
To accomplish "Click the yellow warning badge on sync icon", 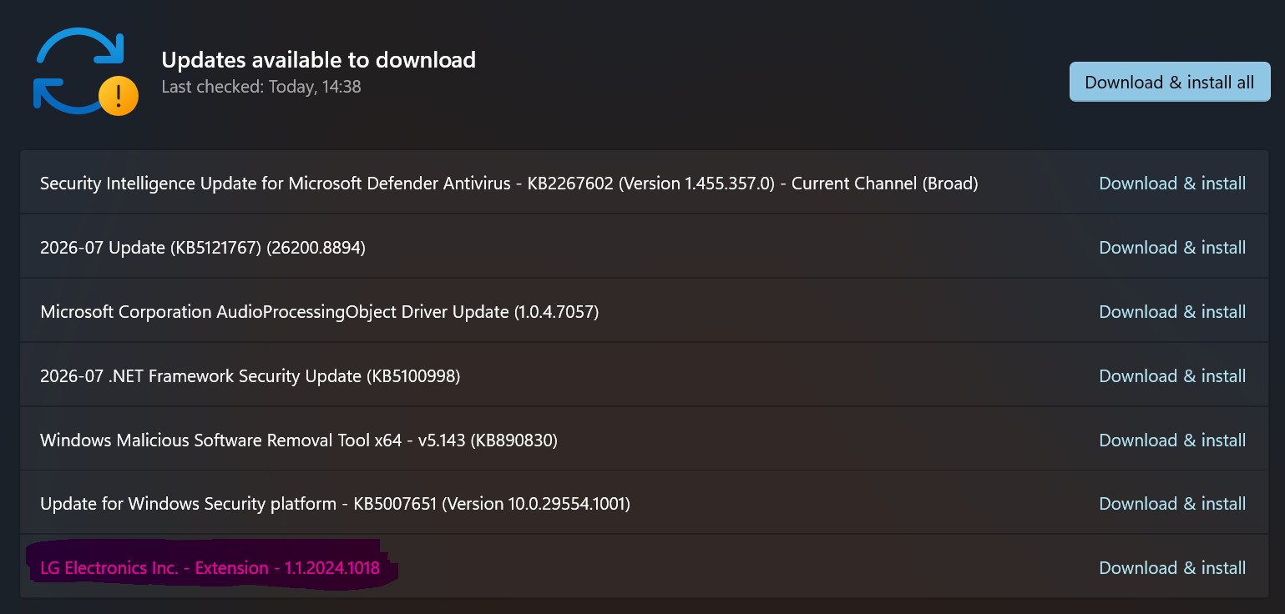I will 119,96.
